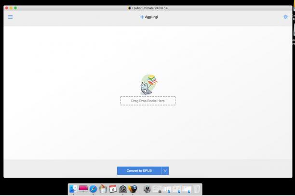Image resolution: width=295 pixels, height=196 pixels.
Task: Open Calendar from the Dock
Action: 113,189
